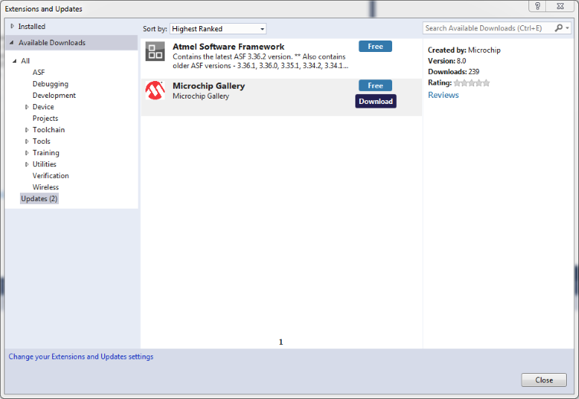579x399 pixels.
Task: Click the help question mark icon
Action: (x=538, y=6)
